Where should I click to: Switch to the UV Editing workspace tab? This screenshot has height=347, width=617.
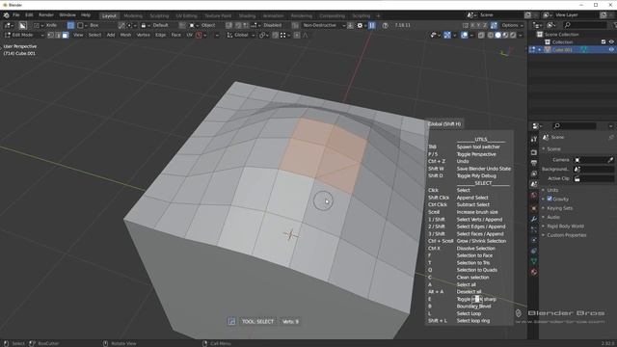tap(186, 15)
